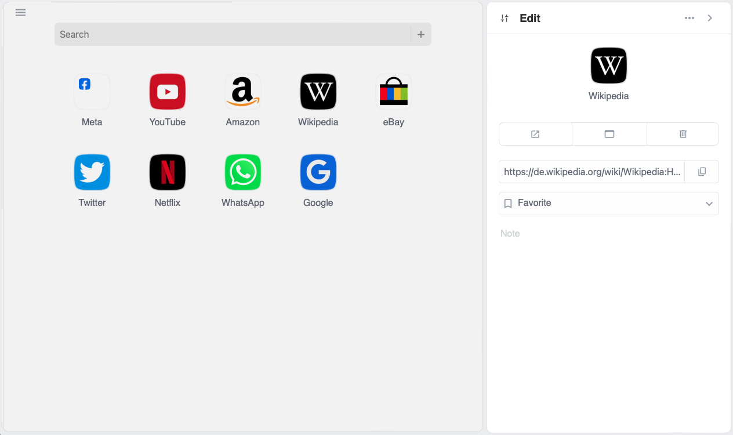Click the Wikipedia URL field
The image size is (733, 435).
592,172
